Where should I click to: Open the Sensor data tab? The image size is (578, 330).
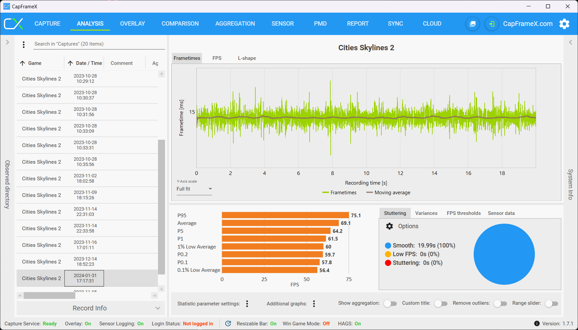tap(501, 213)
